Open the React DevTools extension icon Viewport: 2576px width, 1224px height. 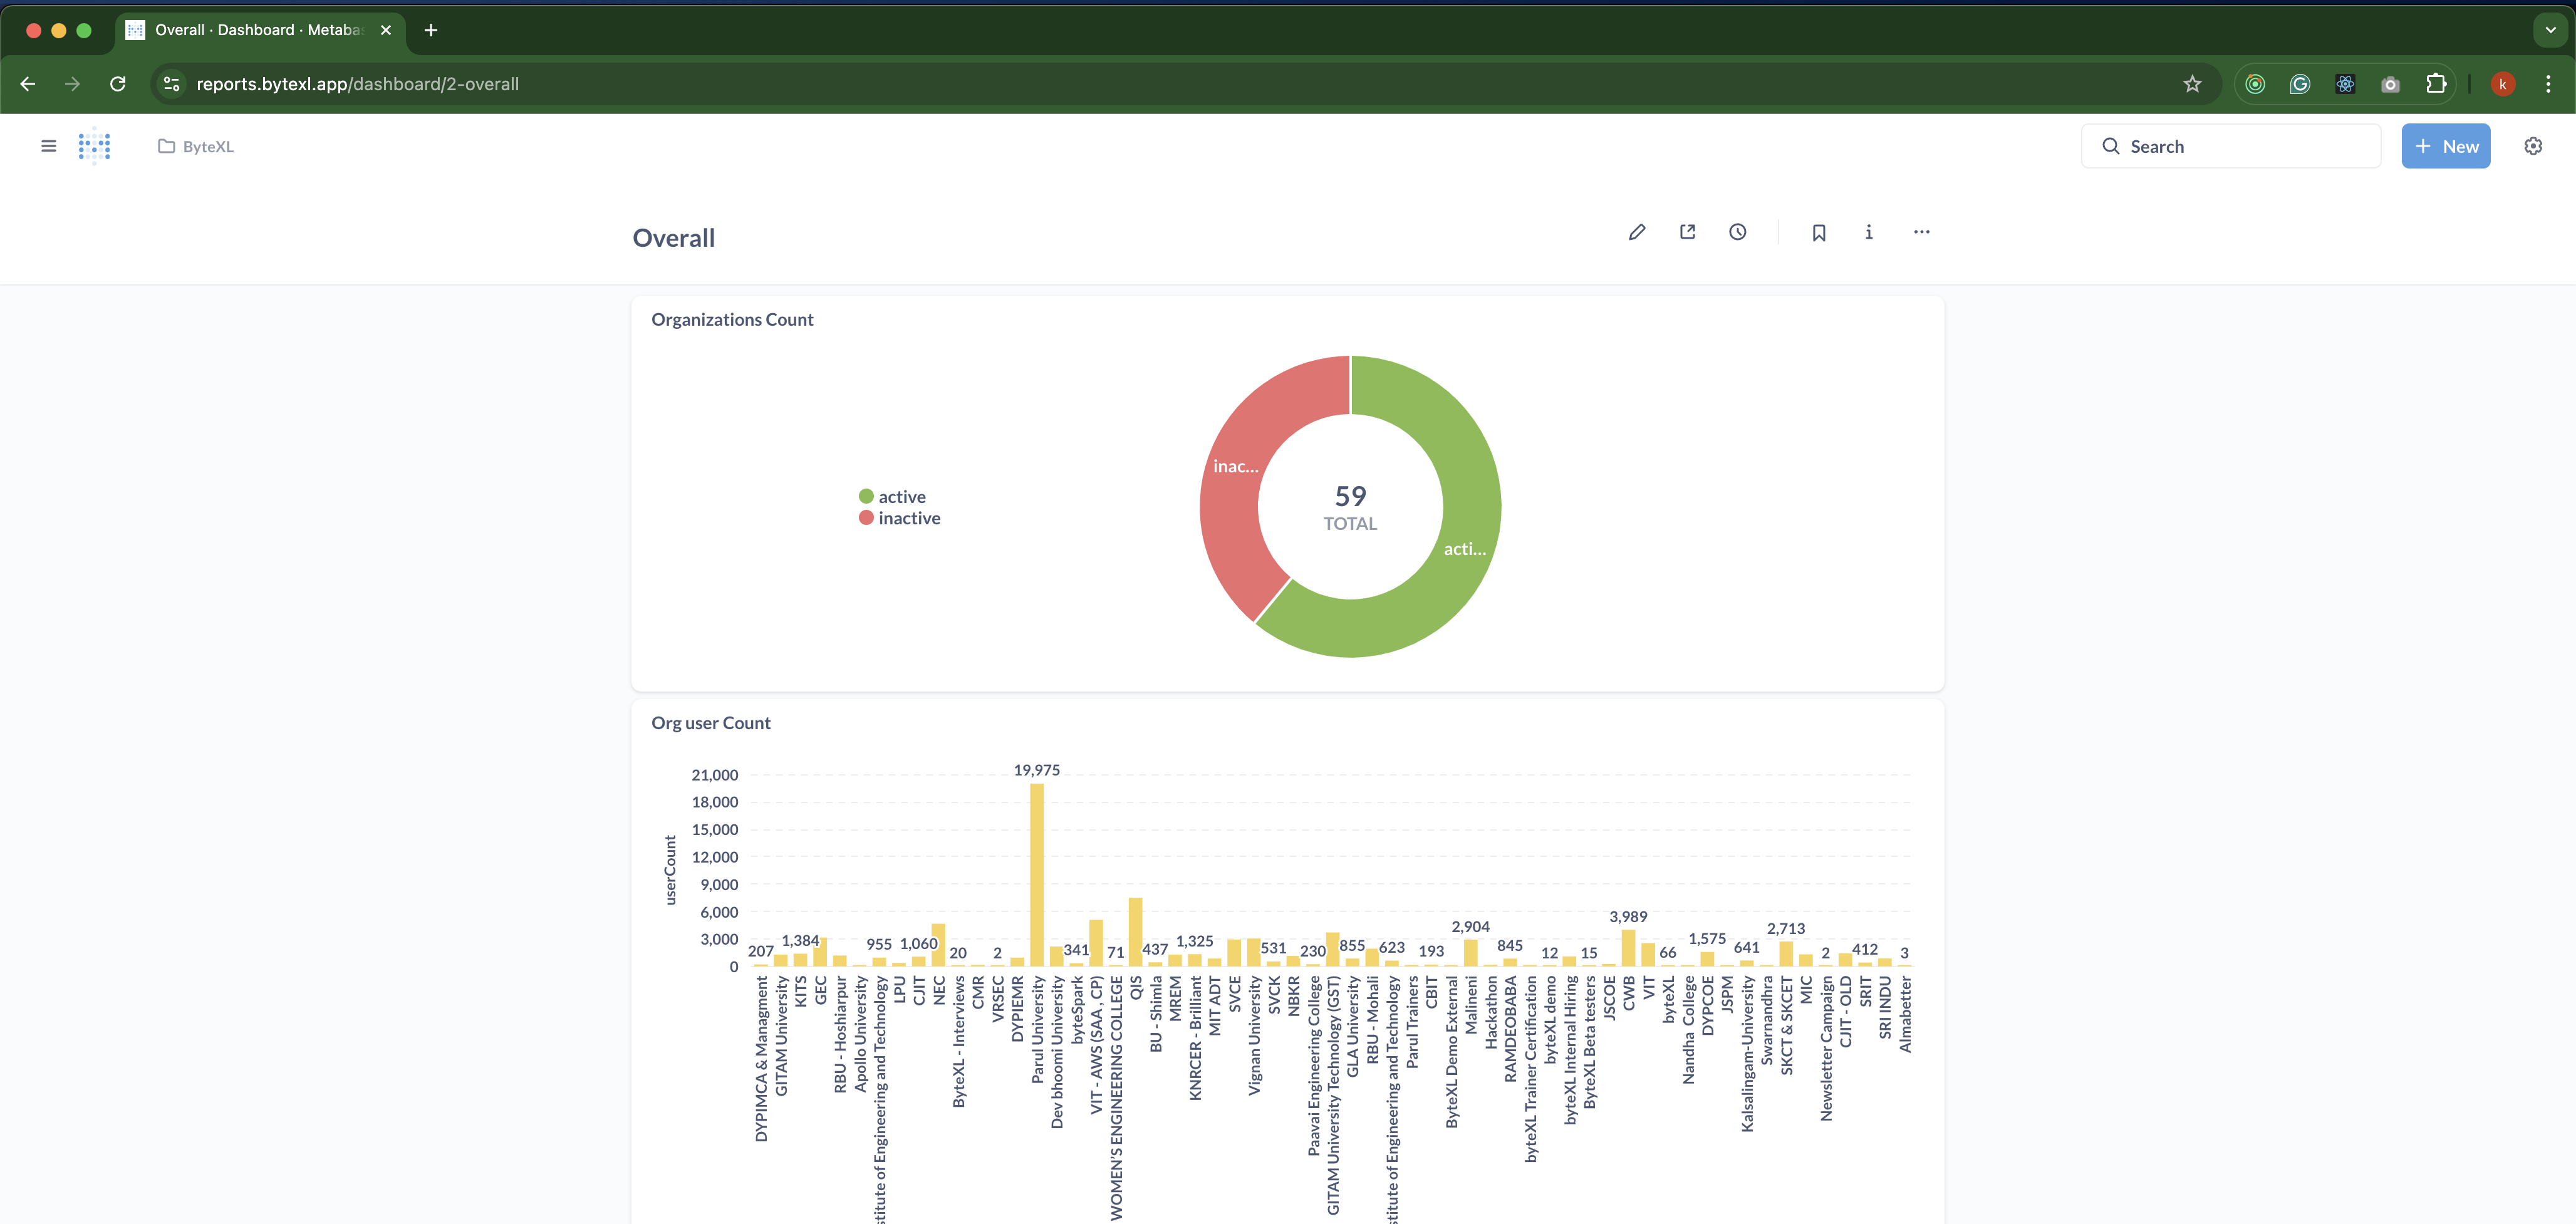(2345, 84)
